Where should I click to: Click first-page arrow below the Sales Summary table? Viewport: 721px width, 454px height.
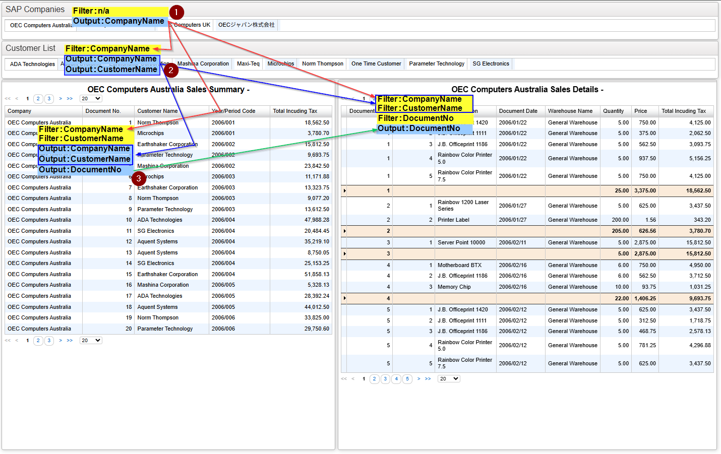click(8, 341)
